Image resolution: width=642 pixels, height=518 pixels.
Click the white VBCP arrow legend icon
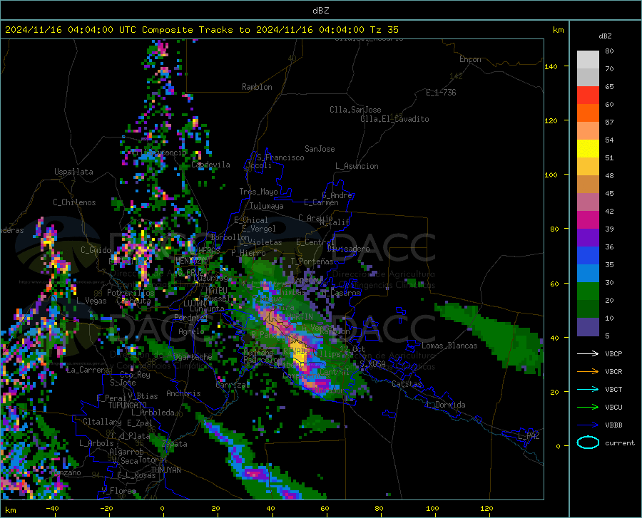click(x=588, y=353)
